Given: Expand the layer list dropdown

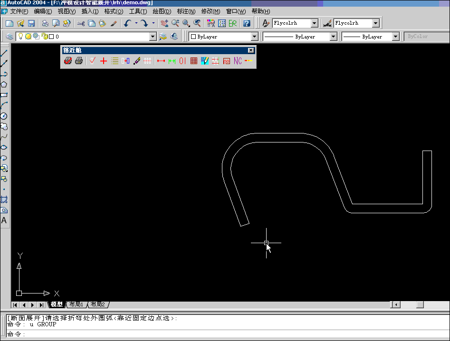Looking at the screenshot, I should coord(153,37).
